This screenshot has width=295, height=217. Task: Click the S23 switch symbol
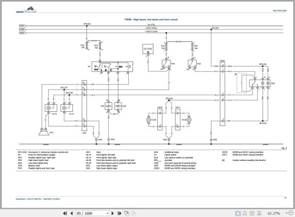(x=260, y=83)
